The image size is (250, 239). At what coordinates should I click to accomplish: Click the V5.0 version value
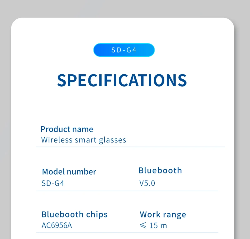pos(147,183)
